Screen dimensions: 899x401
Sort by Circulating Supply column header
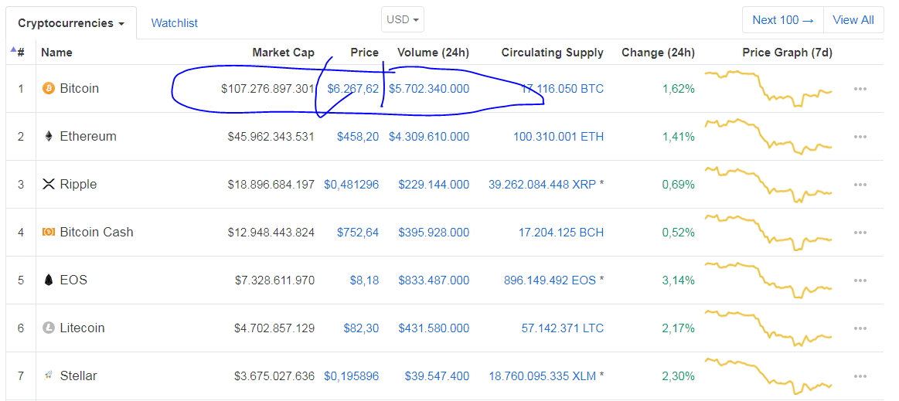(553, 53)
